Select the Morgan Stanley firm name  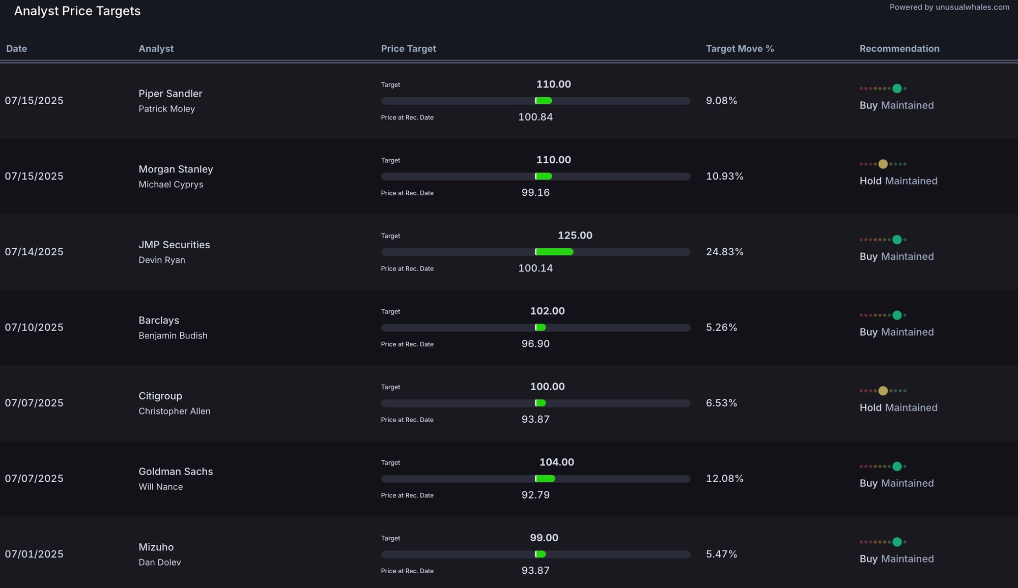(176, 169)
